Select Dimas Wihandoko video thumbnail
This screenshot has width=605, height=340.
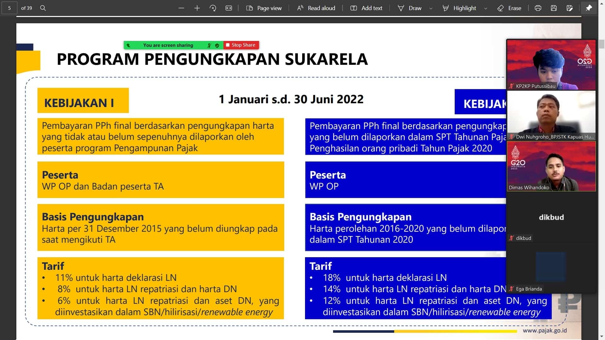point(551,166)
